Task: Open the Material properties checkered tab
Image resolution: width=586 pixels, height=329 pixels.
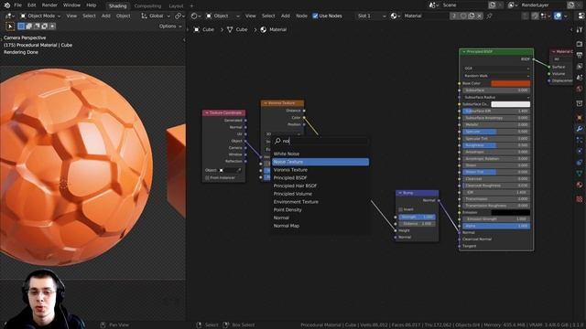Action: pos(580,199)
